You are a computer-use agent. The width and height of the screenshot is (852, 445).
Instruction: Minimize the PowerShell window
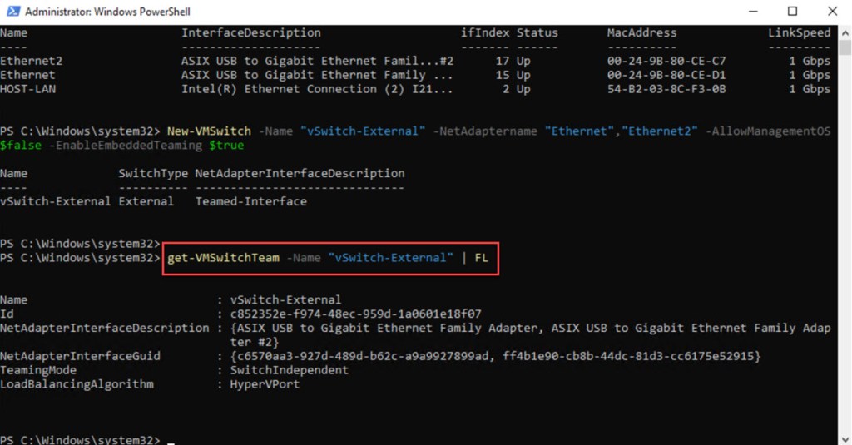[x=754, y=12]
